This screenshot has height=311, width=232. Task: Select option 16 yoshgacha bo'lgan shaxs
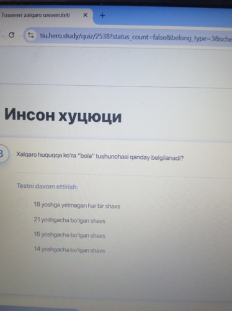[22, 233]
